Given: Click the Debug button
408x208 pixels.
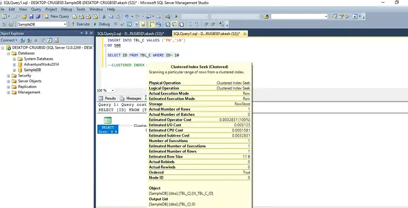Looking at the screenshot, I should [x=102, y=24].
